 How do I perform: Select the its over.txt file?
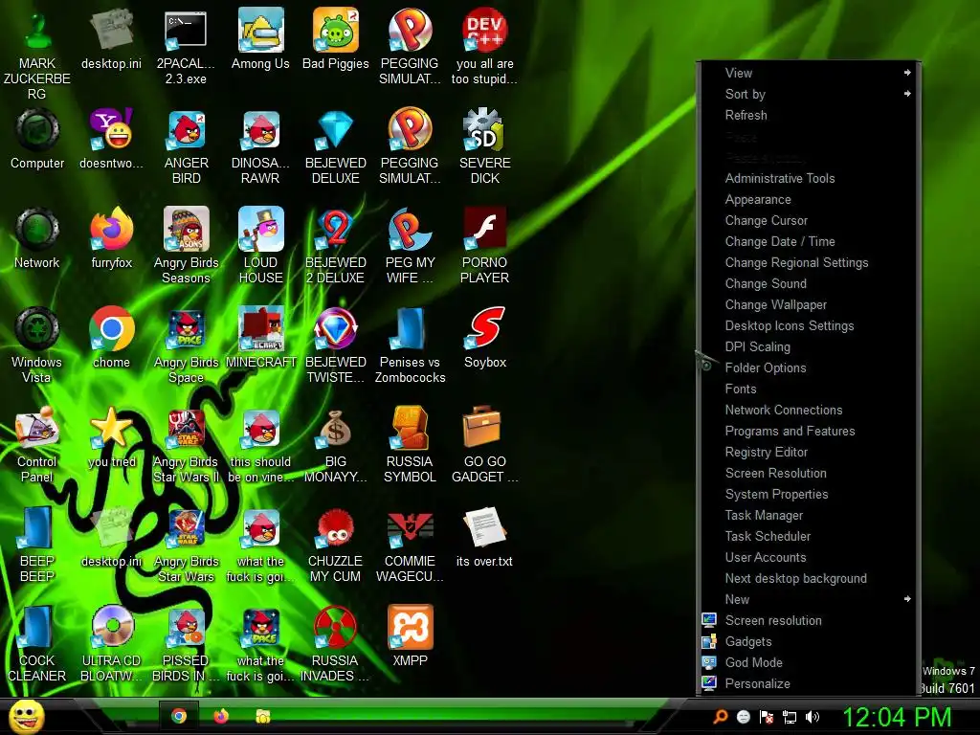click(x=485, y=538)
